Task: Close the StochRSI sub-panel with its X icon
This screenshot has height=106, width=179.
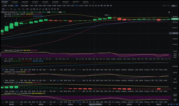Action: (19, 93)
